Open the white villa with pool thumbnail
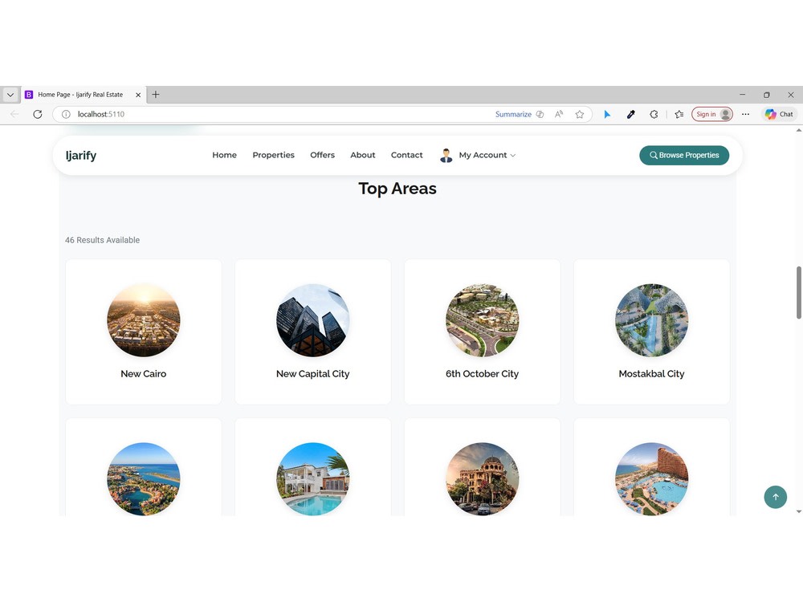Screen dimensions: 803x602 pyautogui.click(x=313, y=478)
